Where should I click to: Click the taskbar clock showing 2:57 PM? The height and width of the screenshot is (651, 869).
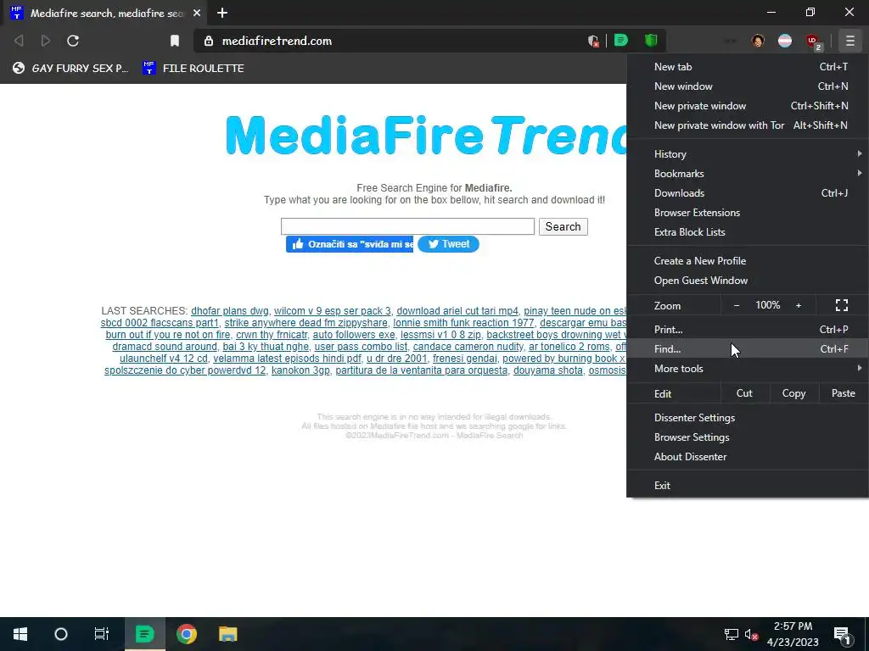click(793, 634)
